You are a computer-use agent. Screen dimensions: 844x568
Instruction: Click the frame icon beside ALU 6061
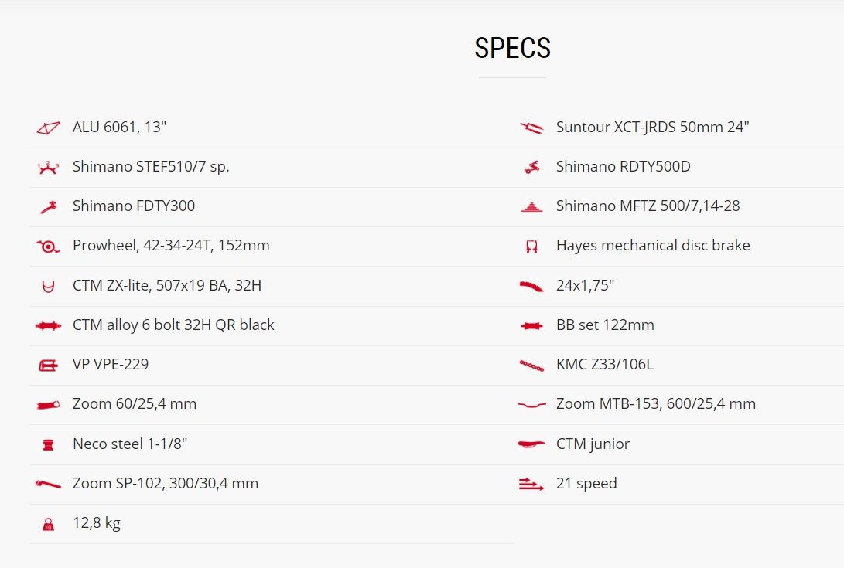click(x=48, y=128)
